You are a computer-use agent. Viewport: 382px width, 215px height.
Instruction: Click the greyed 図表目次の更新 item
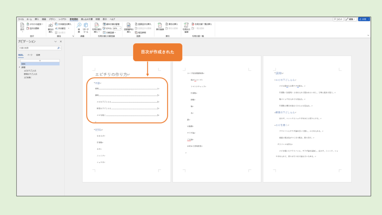point(143,28)
